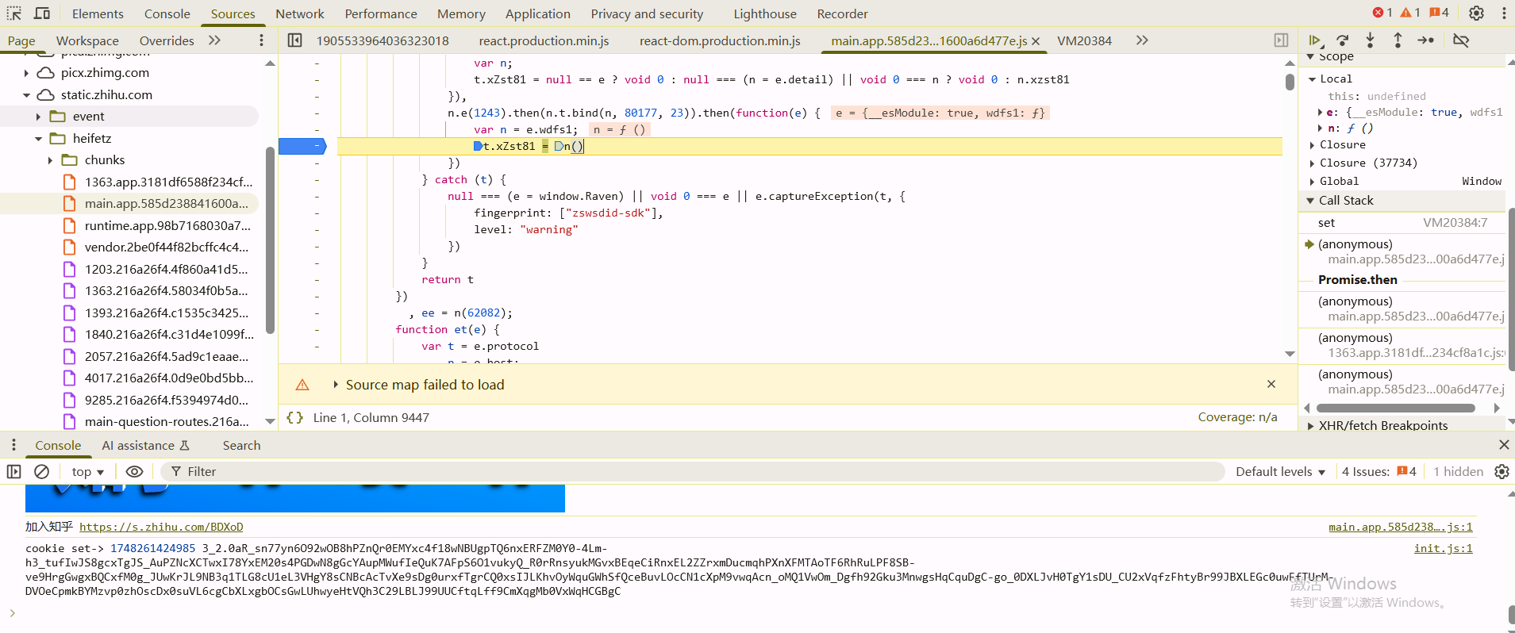The width and height of the screenshot is (1515, 633).
Task: Expand the Source map failed to load warning
Action: click(x=336, y=385)
